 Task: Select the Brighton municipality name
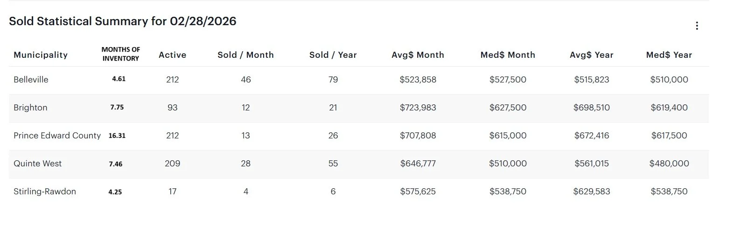coord(30,108)
